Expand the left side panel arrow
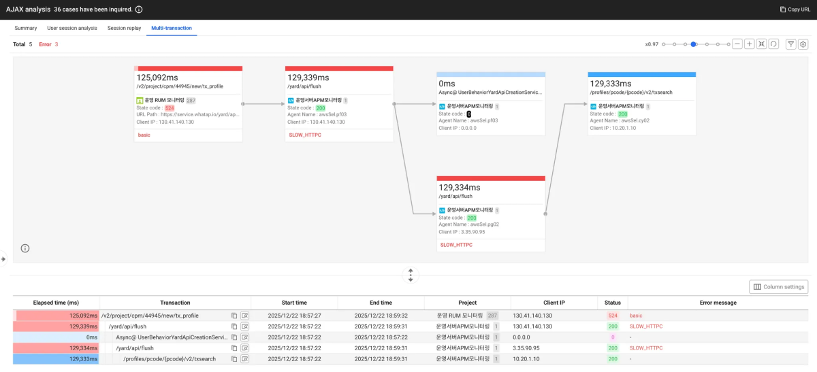817x372 pixels. point(3,259)
